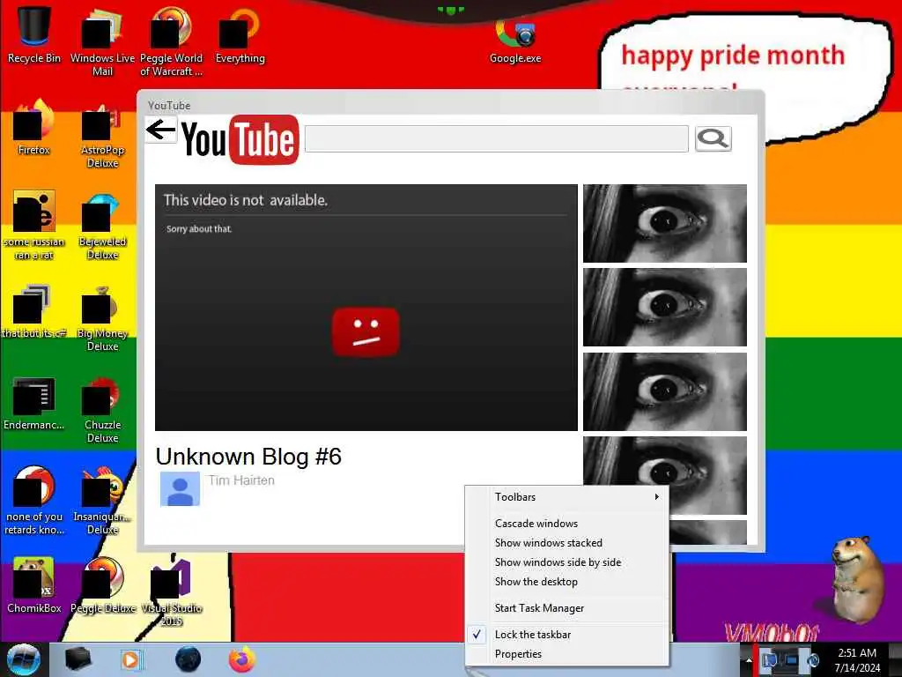The width and height of the screenshot is (902, 677).
Task: Open the dark globe taskbar icon
Action: coord(189,659)
